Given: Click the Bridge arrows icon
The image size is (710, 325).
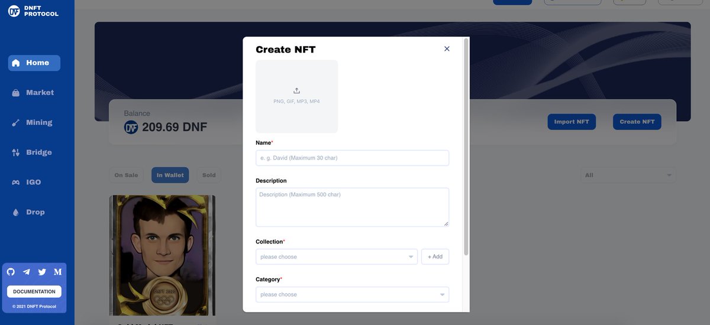Looking at the screenshot, I should (16, 152).
